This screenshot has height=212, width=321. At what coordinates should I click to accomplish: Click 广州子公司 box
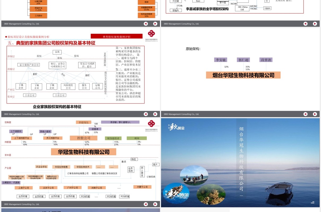click(72, 188)
